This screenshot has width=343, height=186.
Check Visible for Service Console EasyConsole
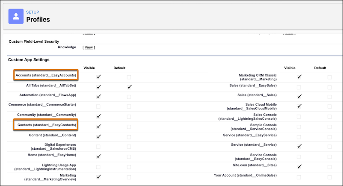click(299, 156)
